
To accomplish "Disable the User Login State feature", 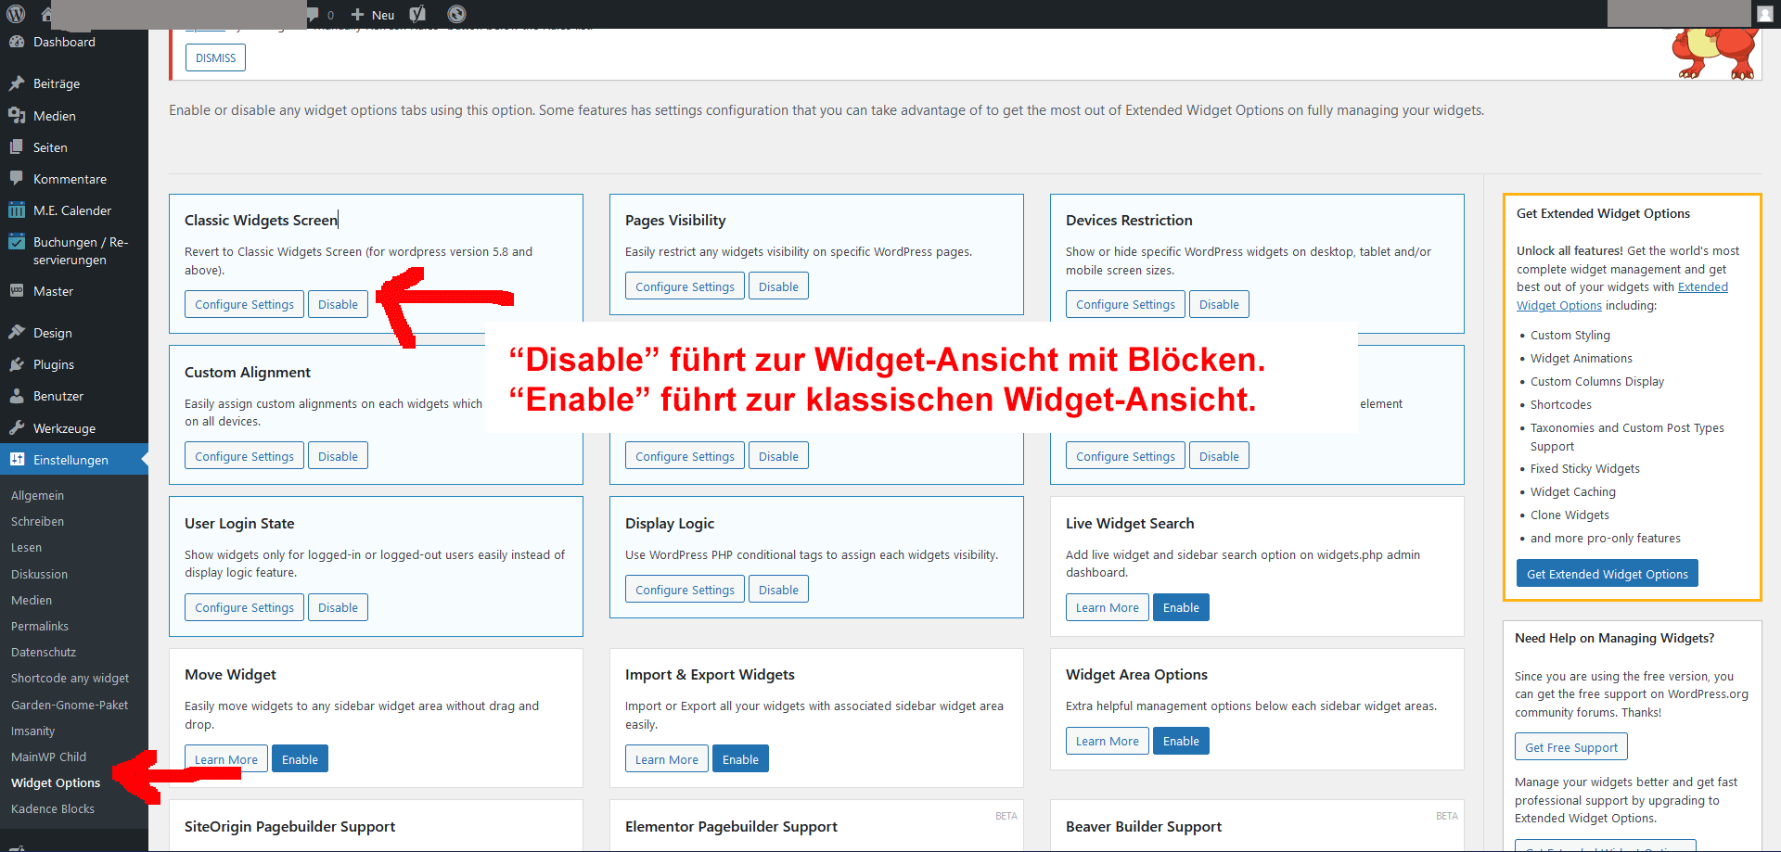I will 338,607.
